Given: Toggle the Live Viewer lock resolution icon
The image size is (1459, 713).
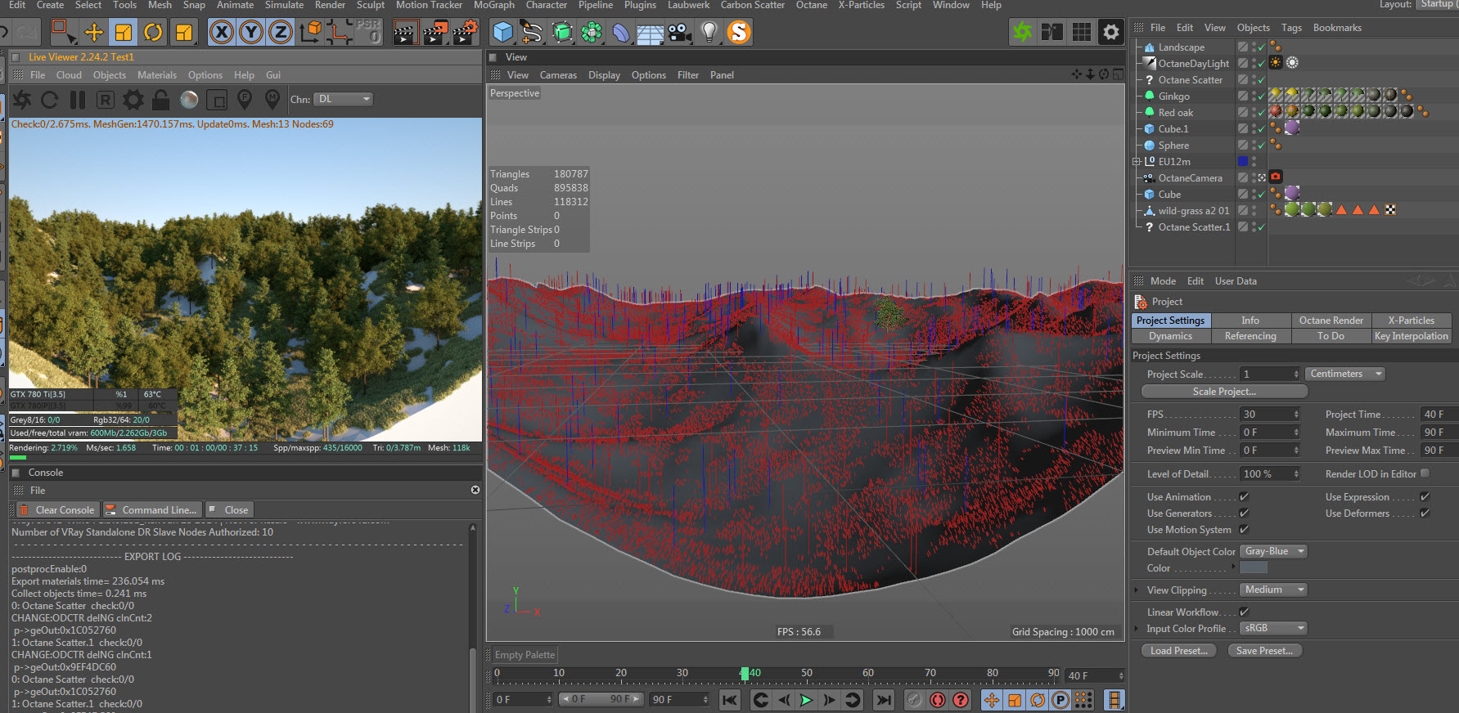Looking at the screenshot, I should [x=161, y=100].
